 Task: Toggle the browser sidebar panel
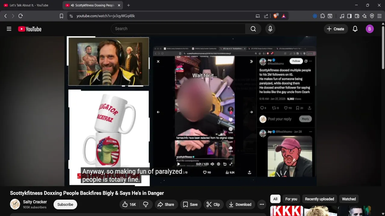(349, 16)
